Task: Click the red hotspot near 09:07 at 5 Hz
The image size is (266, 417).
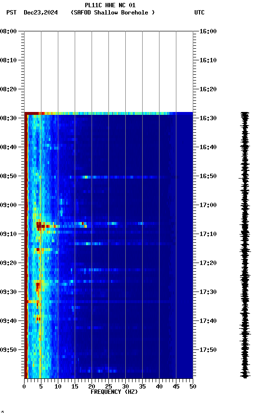Action: [x=40, y=226]
